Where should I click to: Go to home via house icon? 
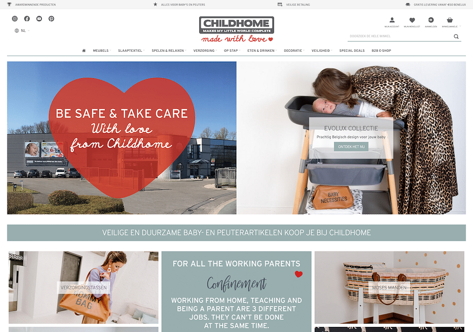[x=84, y=50]
